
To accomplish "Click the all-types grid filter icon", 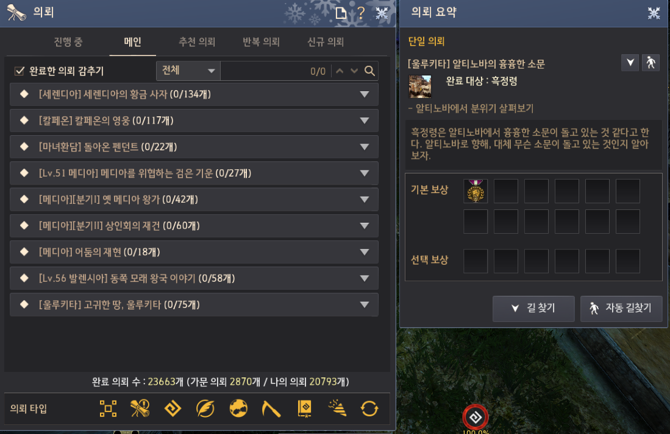I will [x=108, y=408].
